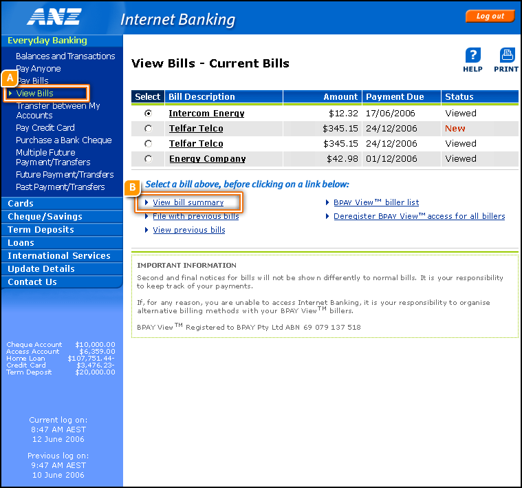This screenshot has width=522, height=488.
Task: Click the $42.98 amount cell
Action: click(x=342, y=159)
